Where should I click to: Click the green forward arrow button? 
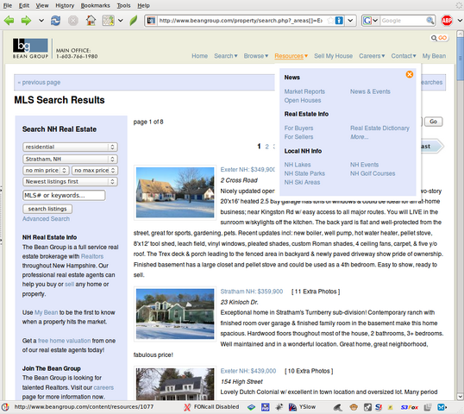(26, 21)
